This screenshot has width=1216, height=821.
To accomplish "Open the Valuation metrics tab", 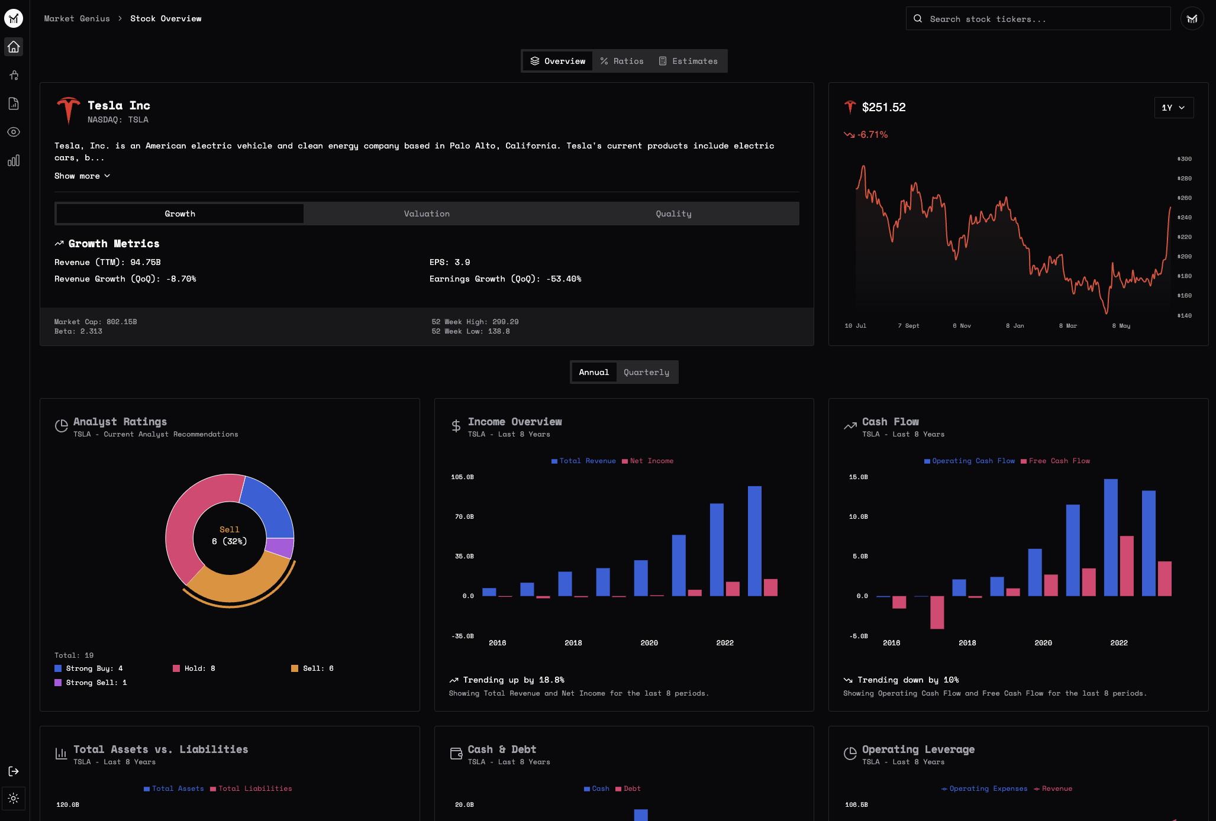I will point(427,214).
